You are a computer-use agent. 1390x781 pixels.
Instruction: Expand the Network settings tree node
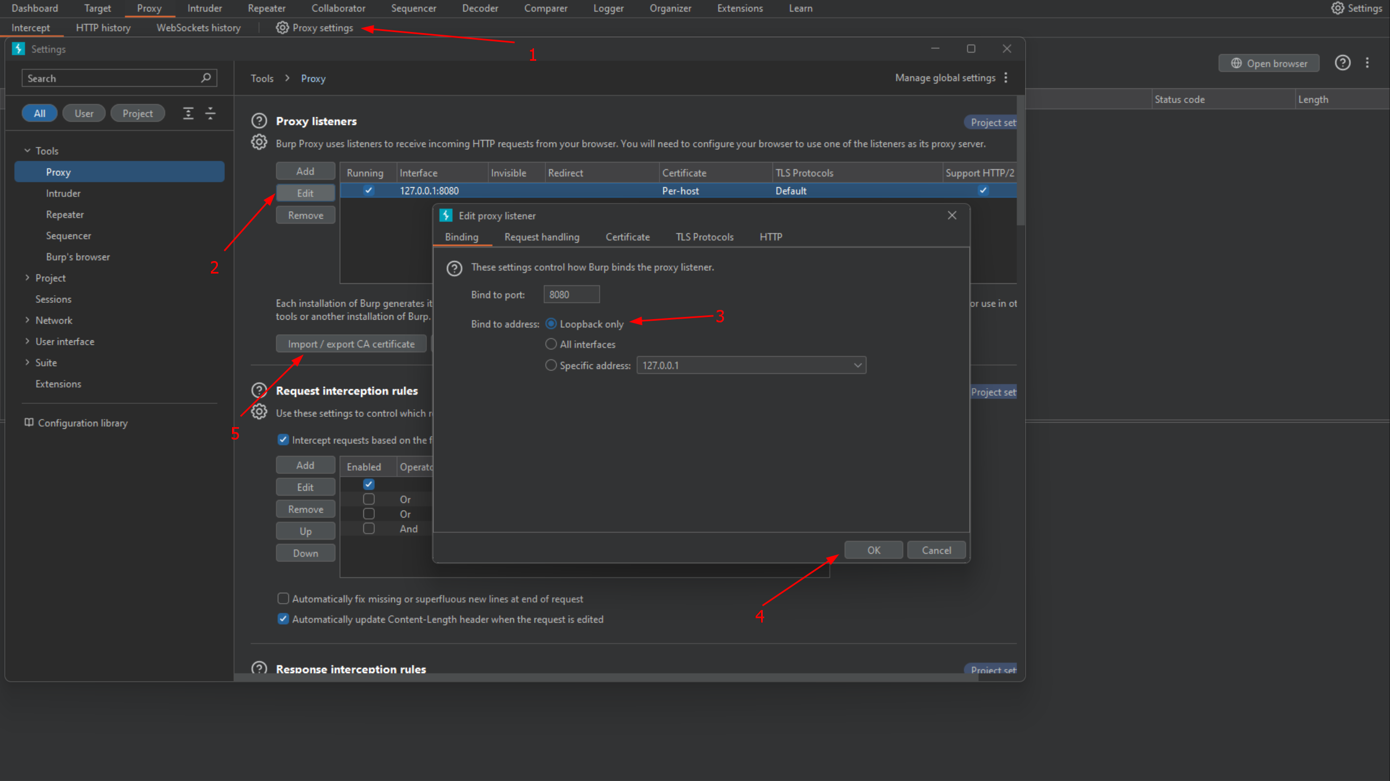coord(27,320)
